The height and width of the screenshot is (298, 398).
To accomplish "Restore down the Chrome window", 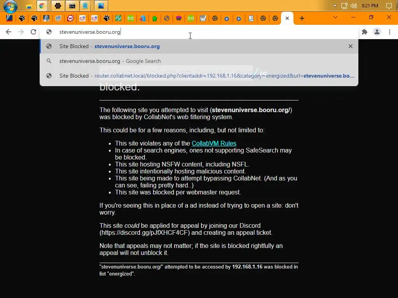I will [x=371, y=17].
